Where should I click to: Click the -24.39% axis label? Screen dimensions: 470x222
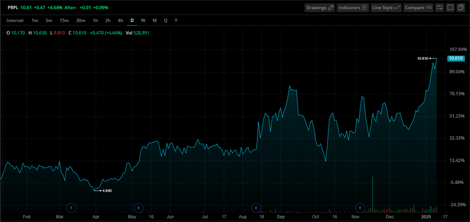pos(457,205)
